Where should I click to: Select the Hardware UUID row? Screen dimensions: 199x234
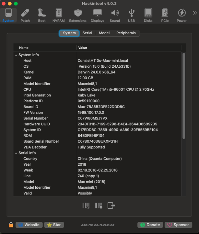tap(97, 124)
